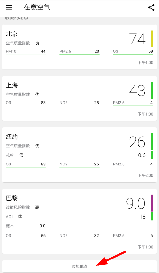The height and width of the screenshot is (273, 159).
Task: Tap Beijing's large 74 index value
Action: 137,39
